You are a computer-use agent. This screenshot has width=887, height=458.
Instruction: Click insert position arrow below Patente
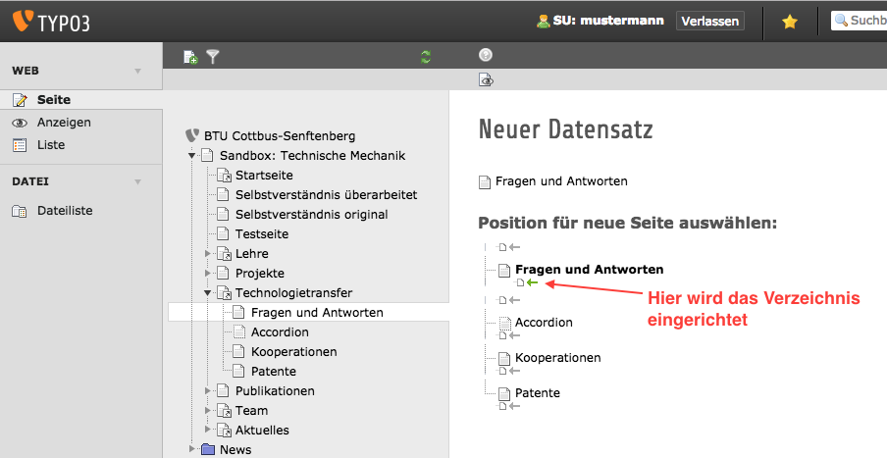pyautogui.click(x=514, y=407)
